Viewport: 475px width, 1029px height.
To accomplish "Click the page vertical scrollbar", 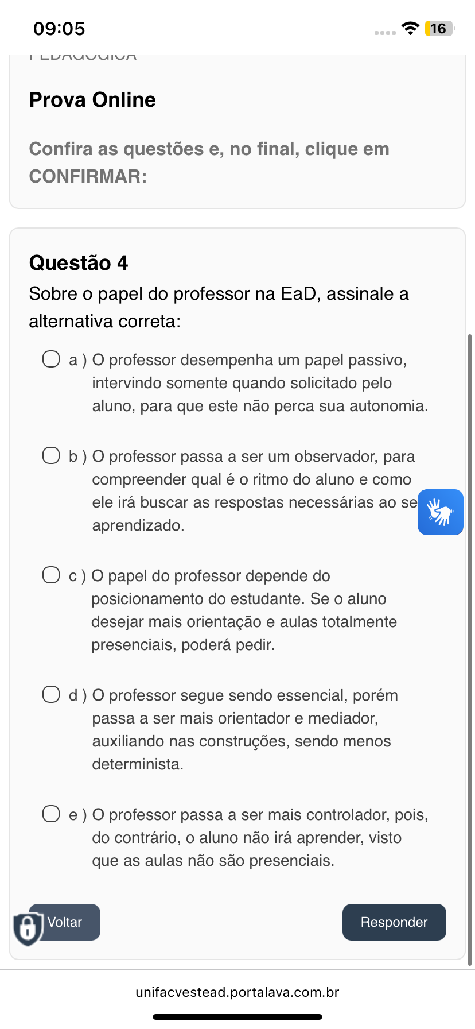I will 470,649.
